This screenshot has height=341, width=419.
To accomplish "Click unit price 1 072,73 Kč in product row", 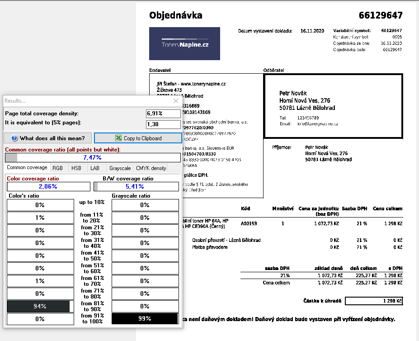I will point(326,223).
